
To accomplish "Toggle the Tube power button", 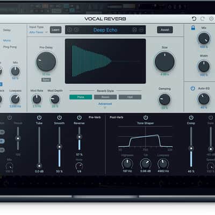I will point(39,118).
